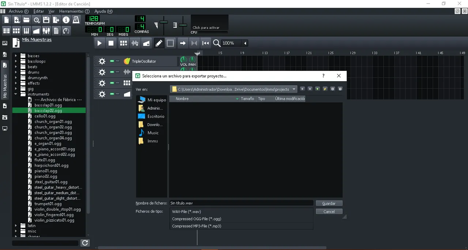Viewport: 468px width, 250px height.
Task: Open track settings gear for TripleOscillator
Action: click(102, 61)
